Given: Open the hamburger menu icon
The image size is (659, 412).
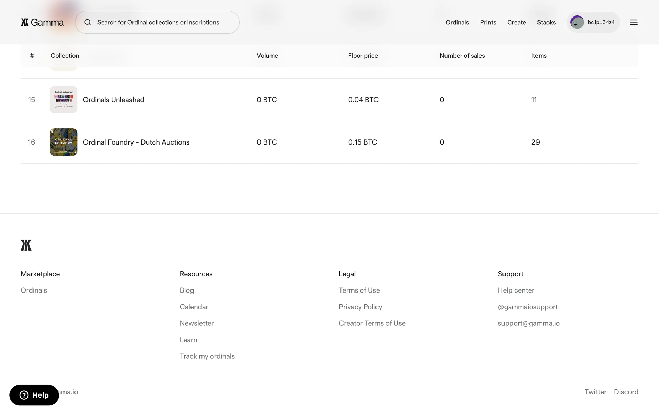Looking at the screenshot, I should (x=634, y=22).
